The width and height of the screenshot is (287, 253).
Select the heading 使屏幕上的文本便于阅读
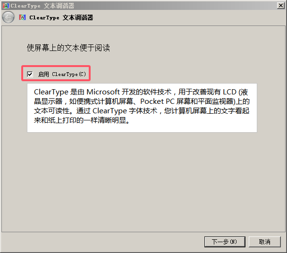click(x=68, y=48)
